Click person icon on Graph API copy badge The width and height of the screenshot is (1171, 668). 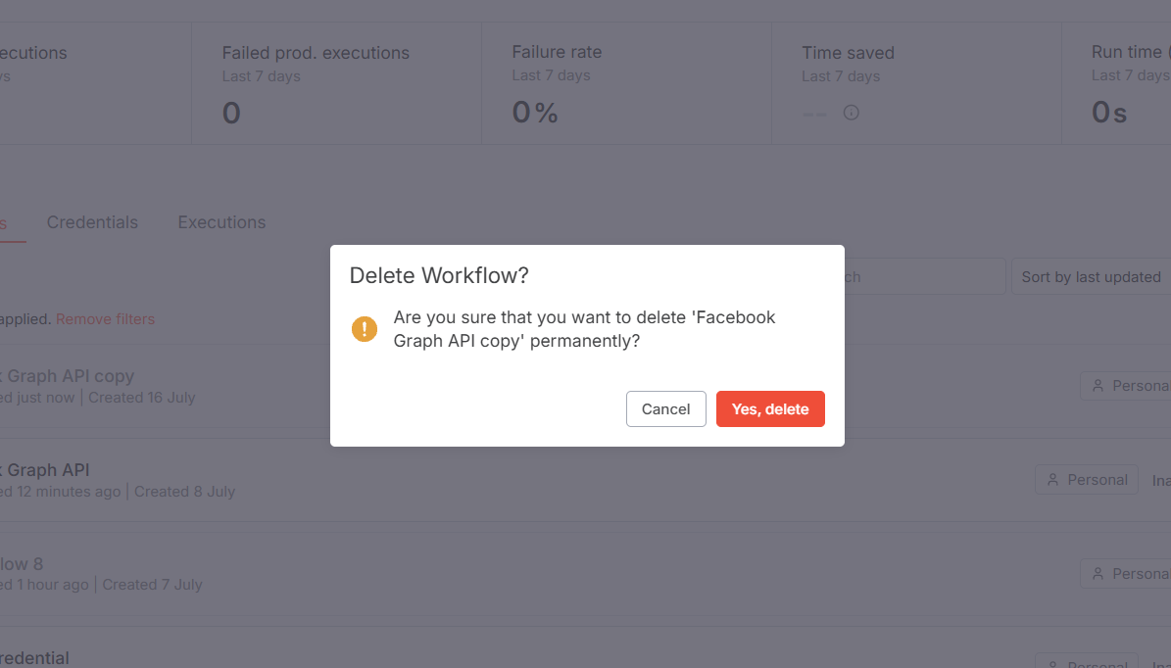1098,386
